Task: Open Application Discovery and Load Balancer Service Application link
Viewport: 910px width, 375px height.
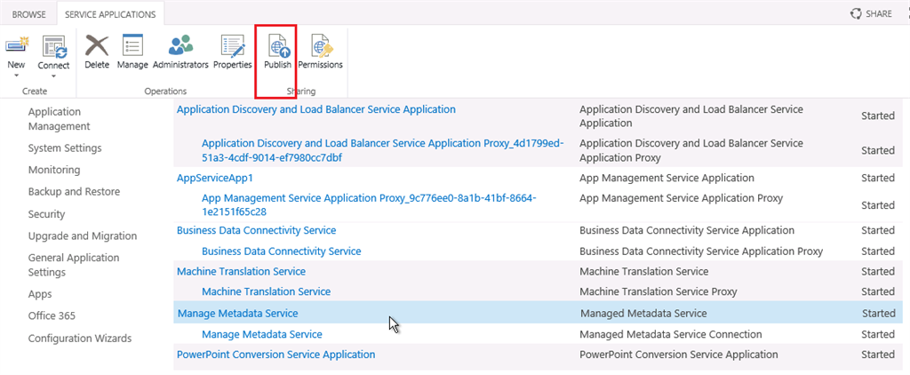Action: [316, 109]
